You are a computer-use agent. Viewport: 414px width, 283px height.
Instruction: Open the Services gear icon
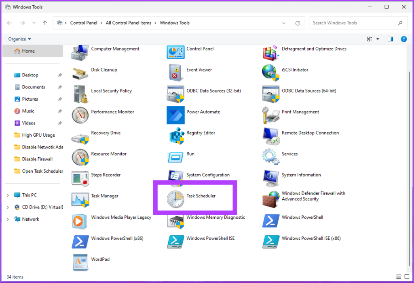pyautogui.click(x=270, y=157)
